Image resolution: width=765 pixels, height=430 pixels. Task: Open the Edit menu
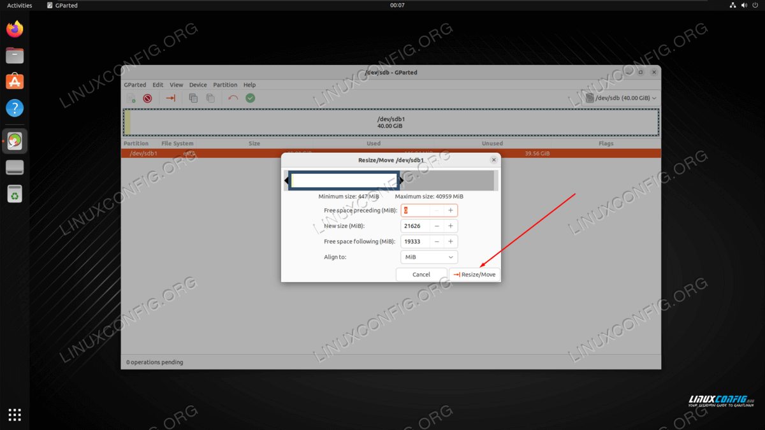coord(157,85)
